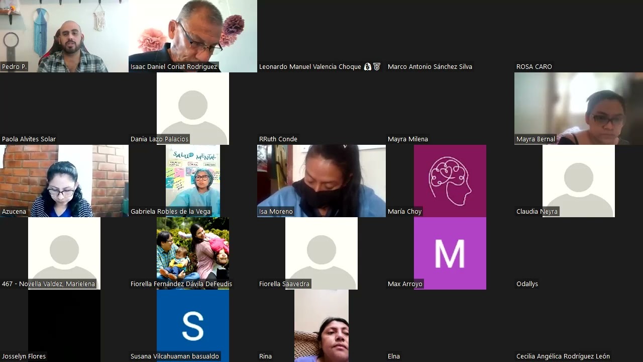Click the name label 'Mayra Milena'
Screen dimensions: 643x362
click(408, 139)
